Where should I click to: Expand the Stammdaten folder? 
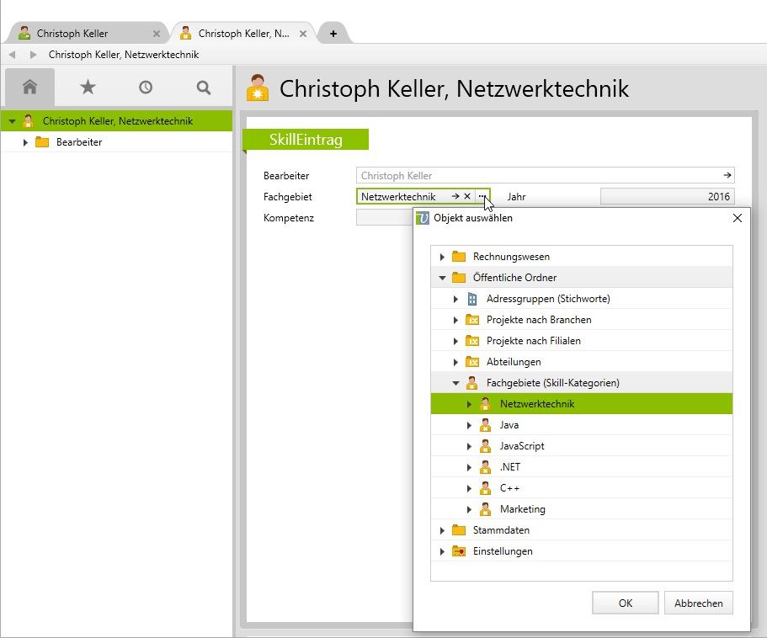(x=443, y=530)
